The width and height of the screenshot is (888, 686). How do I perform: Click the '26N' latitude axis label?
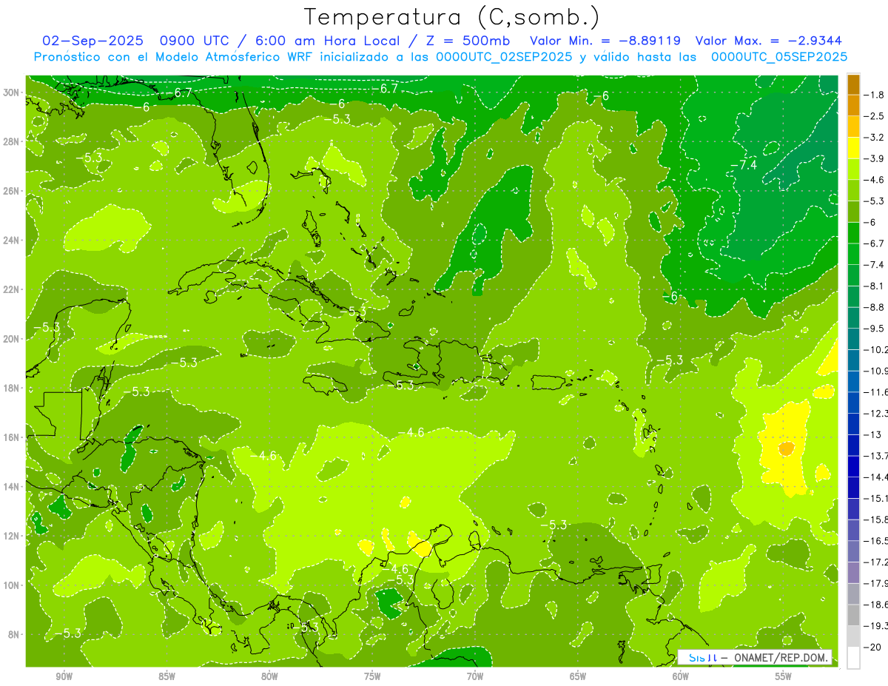pyautogui.click(x=12, y=191)
